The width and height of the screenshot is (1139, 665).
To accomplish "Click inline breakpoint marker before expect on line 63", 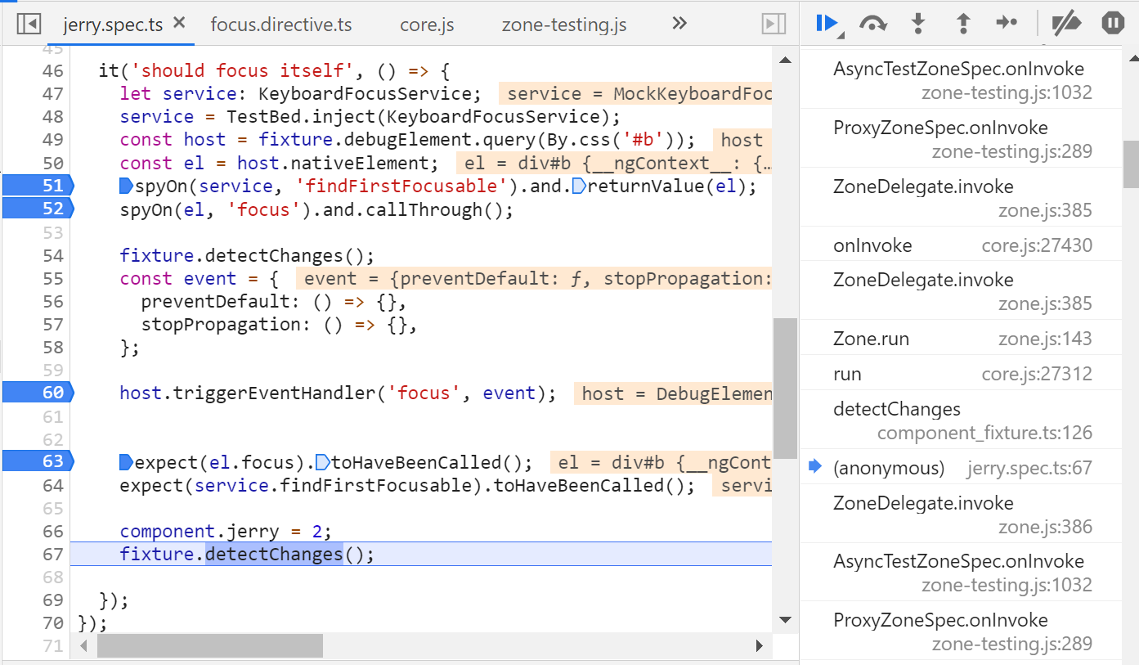I will (126, 462).
